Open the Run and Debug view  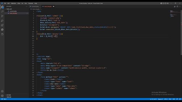(2, 21)
